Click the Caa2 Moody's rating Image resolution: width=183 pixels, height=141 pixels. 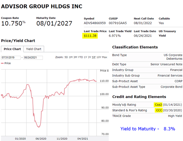(x=158, y=105)
